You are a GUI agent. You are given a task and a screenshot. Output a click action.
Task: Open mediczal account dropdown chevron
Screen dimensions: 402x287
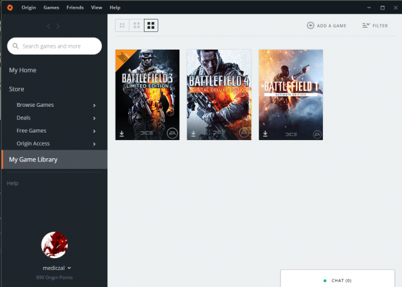[x=69, y=268]
